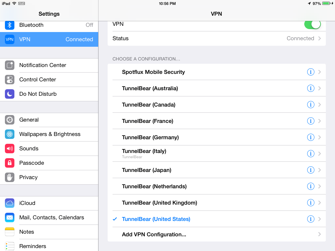Turn off the VPN switch
The height and width of the screenshot is (251, 335).
click(312, 24)
